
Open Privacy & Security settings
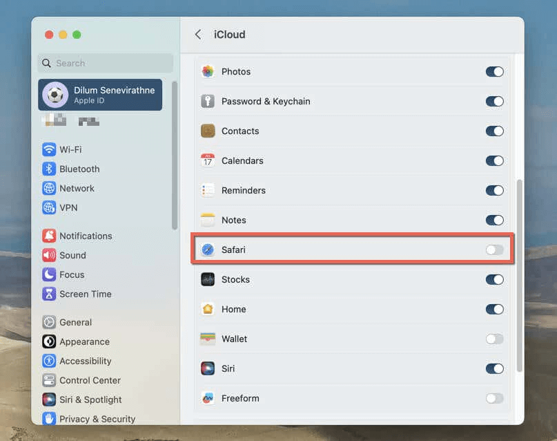tap(97, 419)
